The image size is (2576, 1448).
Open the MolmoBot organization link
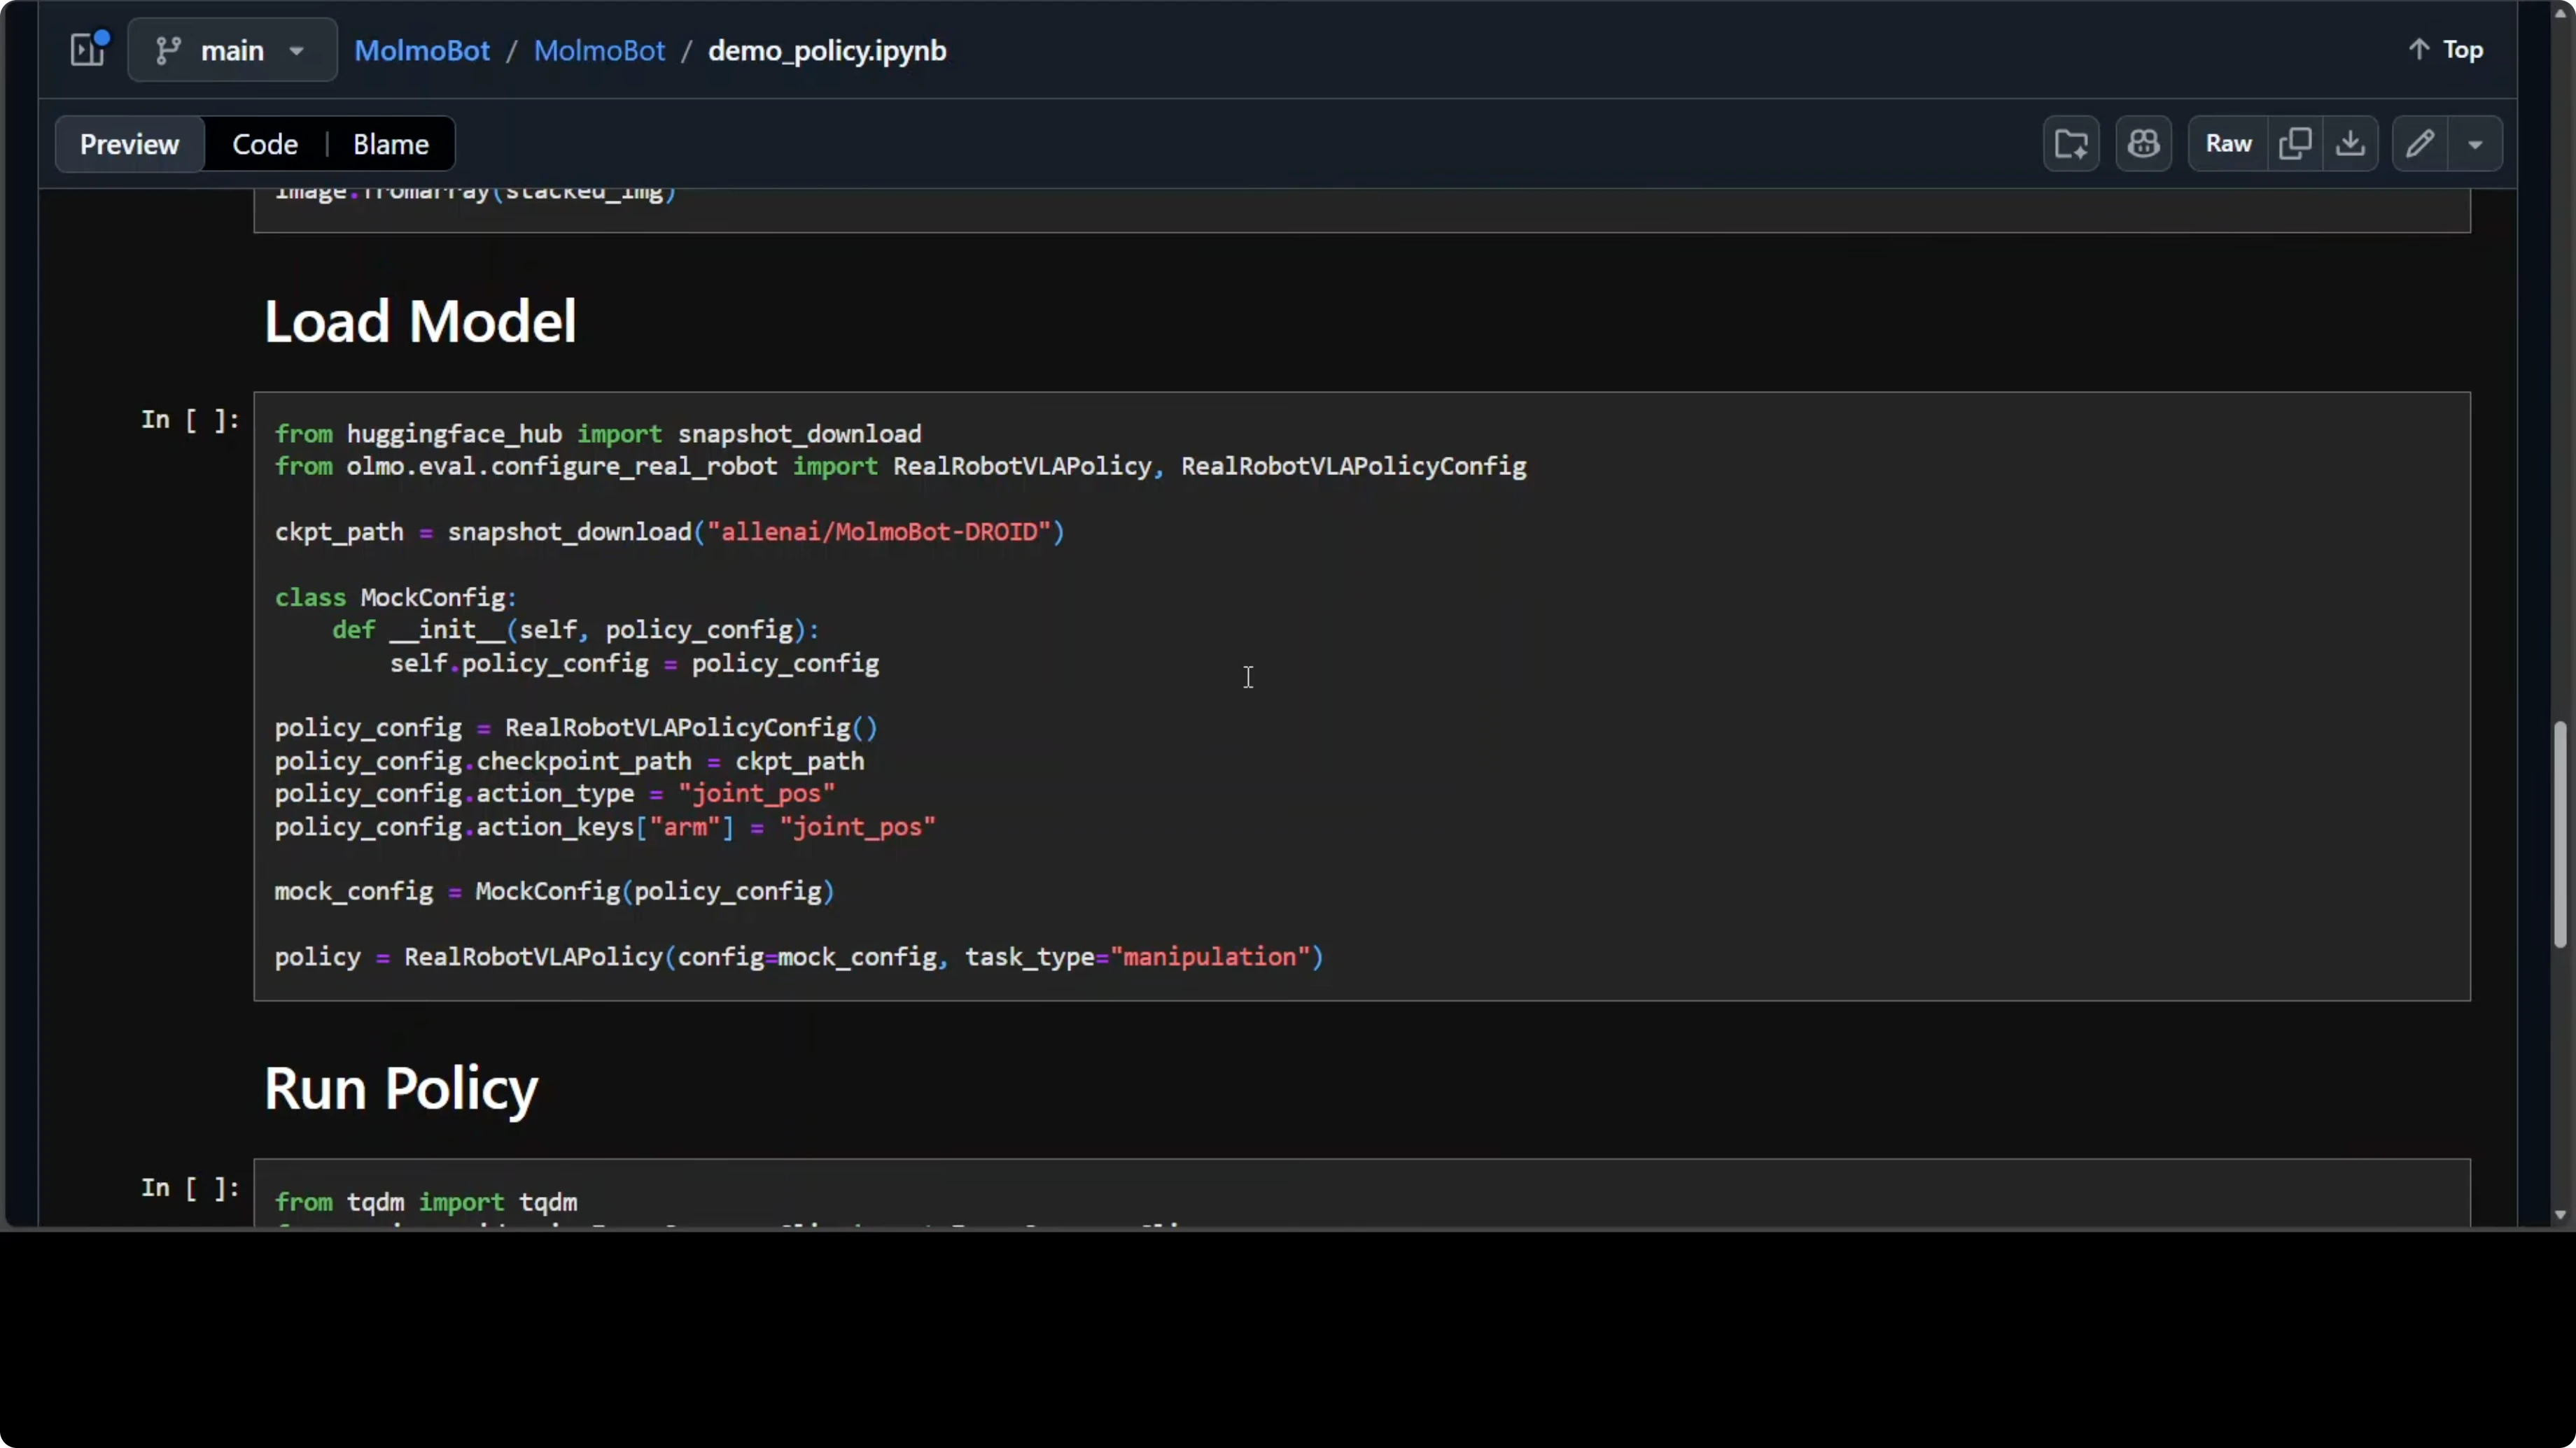(421, 50)
